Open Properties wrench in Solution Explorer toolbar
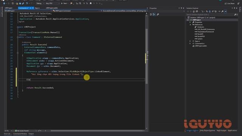Screen dimensions: 242x136 (222, 11)
